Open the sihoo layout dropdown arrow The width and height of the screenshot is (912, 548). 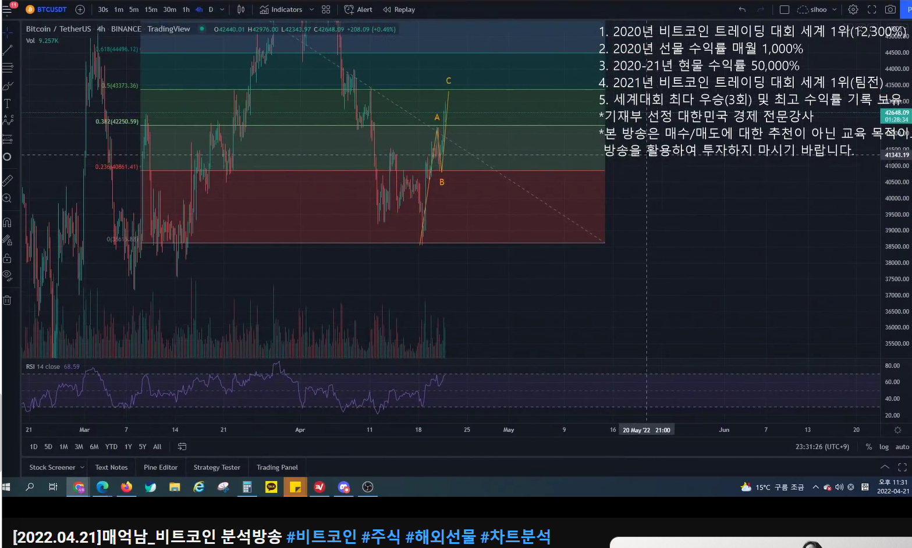click(x=835, y=9)
